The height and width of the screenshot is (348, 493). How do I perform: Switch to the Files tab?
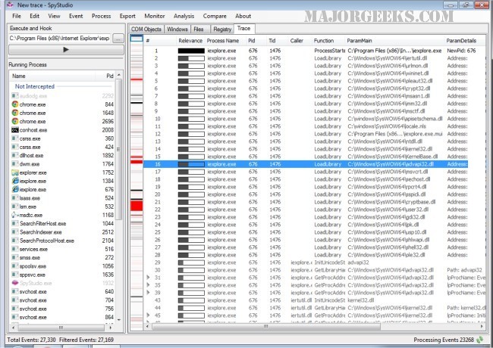coord(199,30)
